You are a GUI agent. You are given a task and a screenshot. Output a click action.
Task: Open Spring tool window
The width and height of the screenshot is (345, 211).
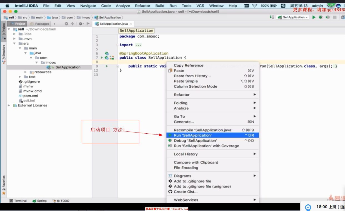(39, 201)
